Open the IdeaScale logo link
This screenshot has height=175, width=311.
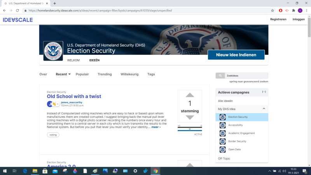point(18,20)
